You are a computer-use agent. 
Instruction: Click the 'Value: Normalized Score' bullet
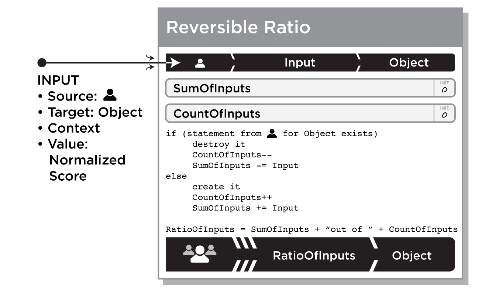[82, 160]
